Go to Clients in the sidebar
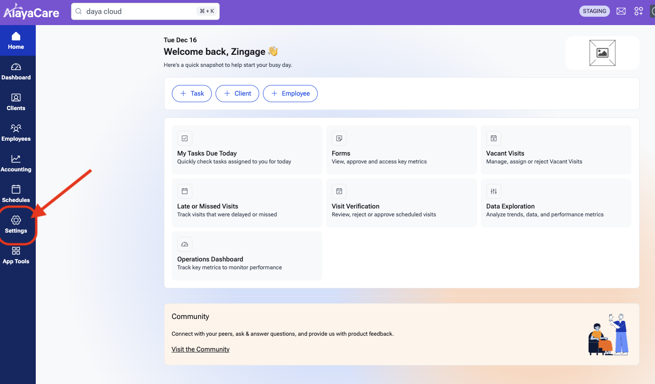The height and width of the screenshot is (384, 655). coord(16,102)
